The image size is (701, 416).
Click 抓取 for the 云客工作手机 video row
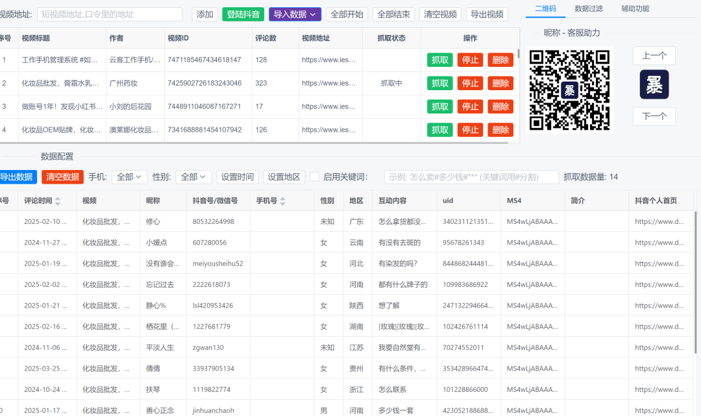(439, 60)
